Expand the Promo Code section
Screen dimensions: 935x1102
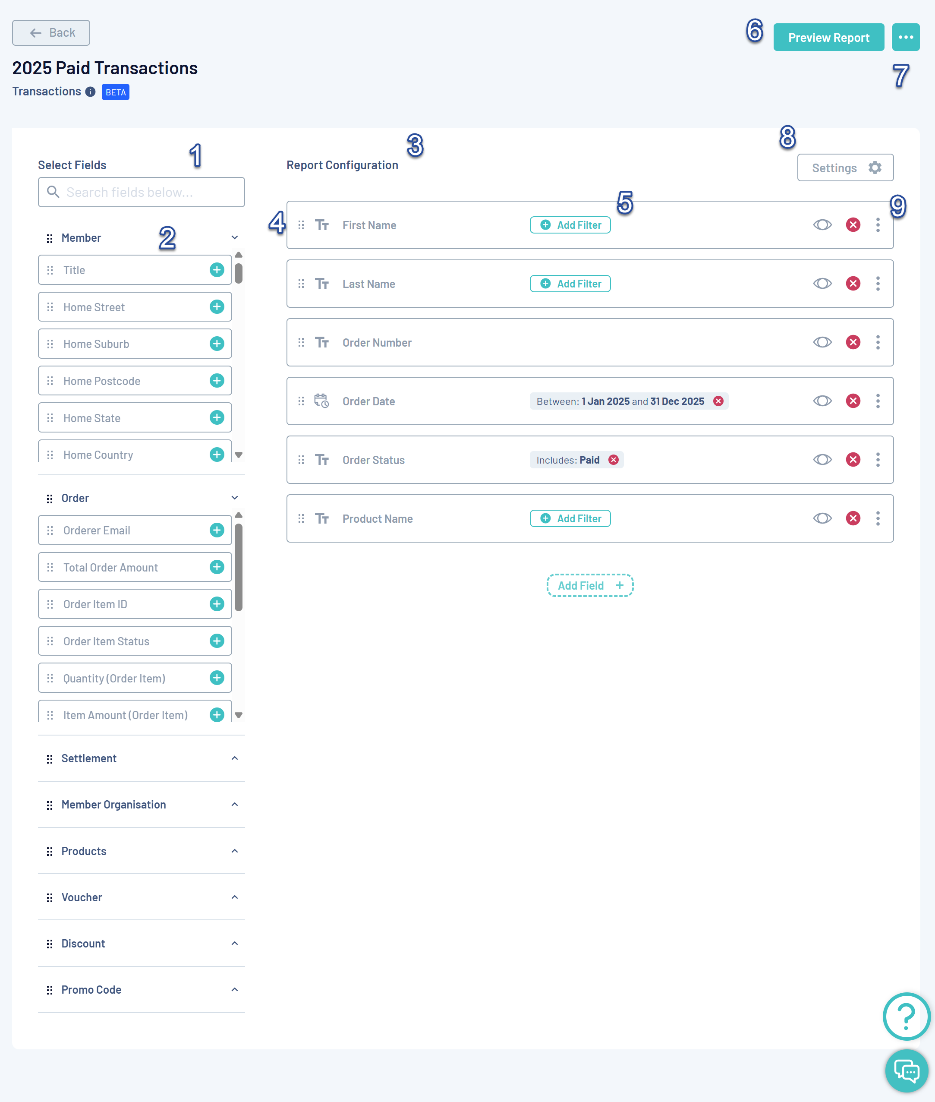[x=234, y=990]
